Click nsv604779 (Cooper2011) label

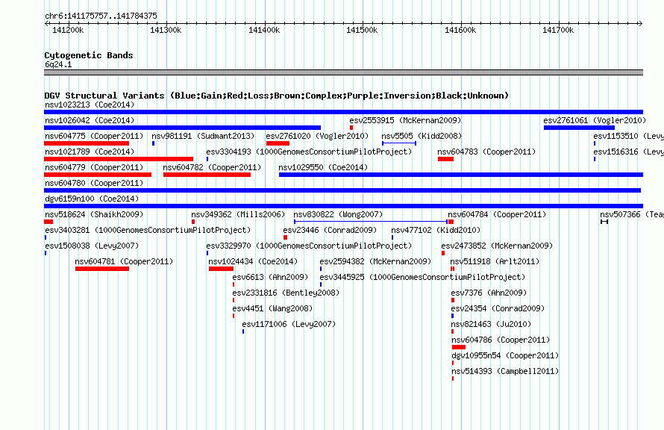pos(94,167)
